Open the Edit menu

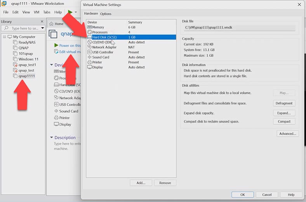pyautogui.click(x=16, y=12)
